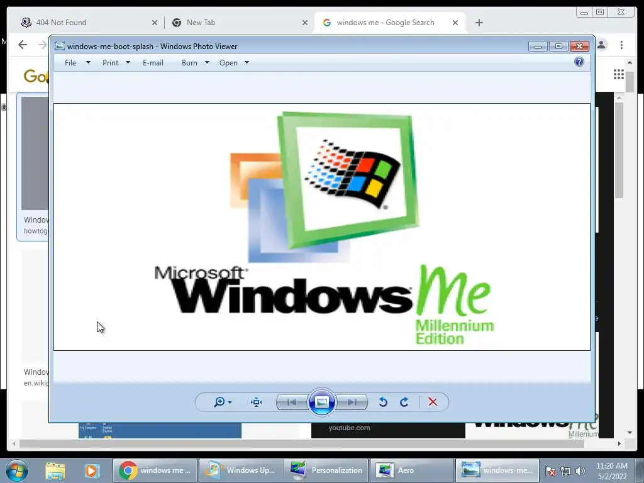Click the Windows Start orb
The image size is (644, 483).
pos(17,470)
